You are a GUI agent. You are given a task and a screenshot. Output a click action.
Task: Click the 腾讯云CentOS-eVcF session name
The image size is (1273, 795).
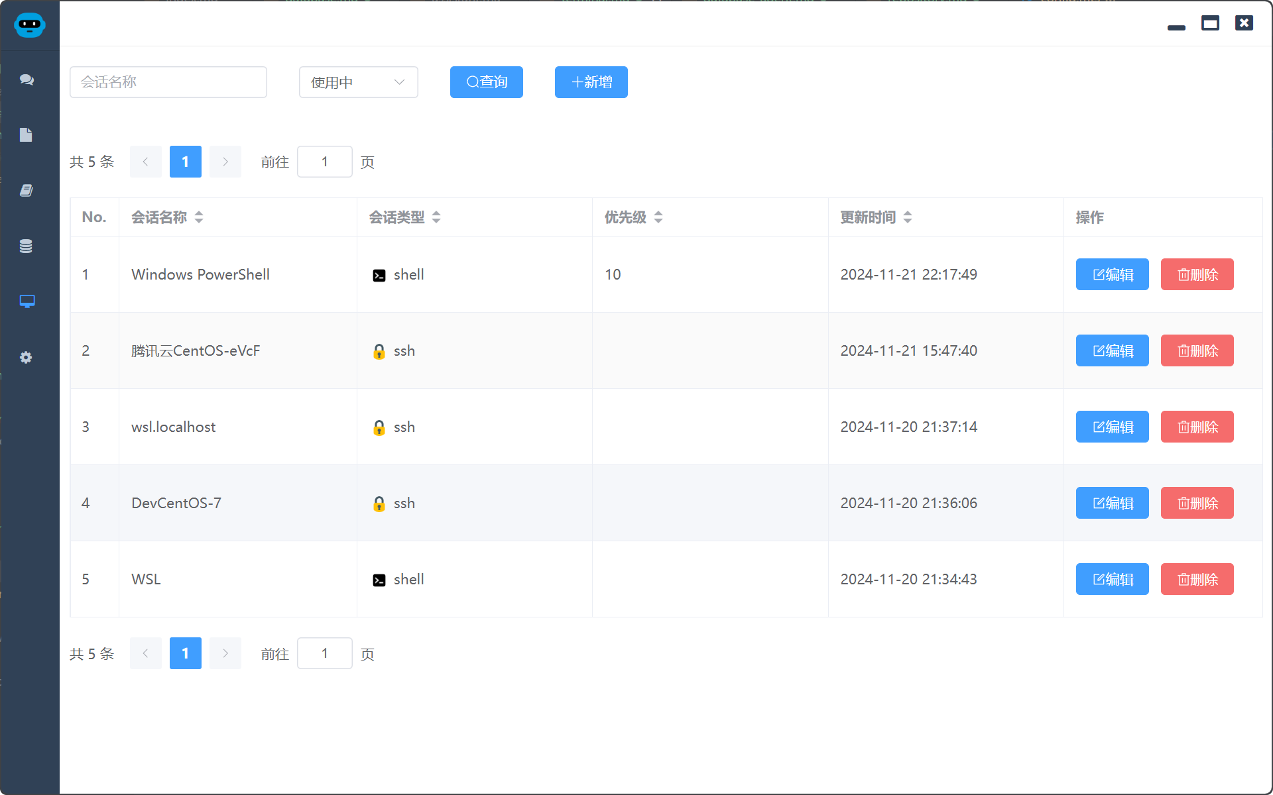196,350
